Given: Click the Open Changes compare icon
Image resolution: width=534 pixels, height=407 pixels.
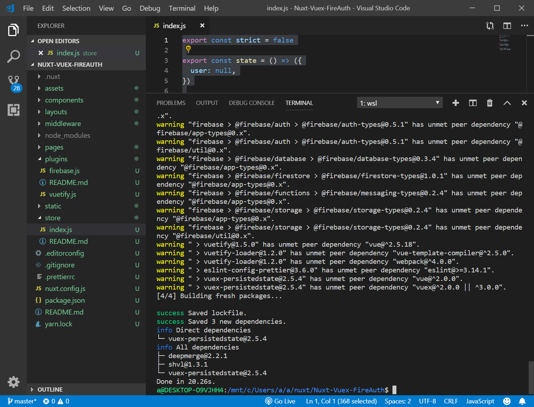Looking at the screenshot, I should click(x=490, y=26).
